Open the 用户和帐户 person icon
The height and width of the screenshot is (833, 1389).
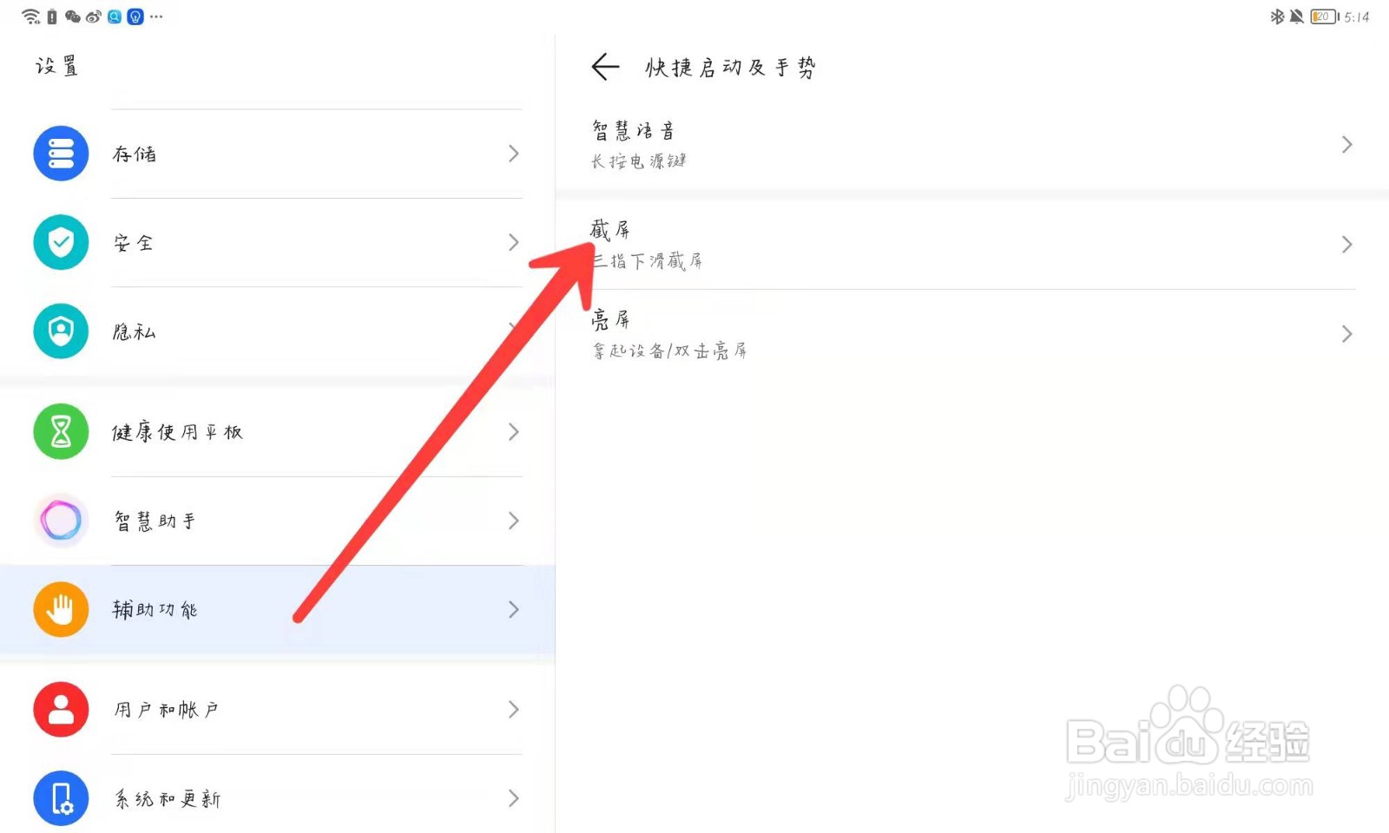pyautogui.click(x=61, y=709)
